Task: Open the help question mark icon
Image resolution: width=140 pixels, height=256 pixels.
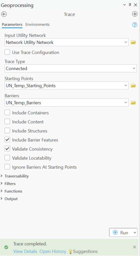Action: click(135, 25)
